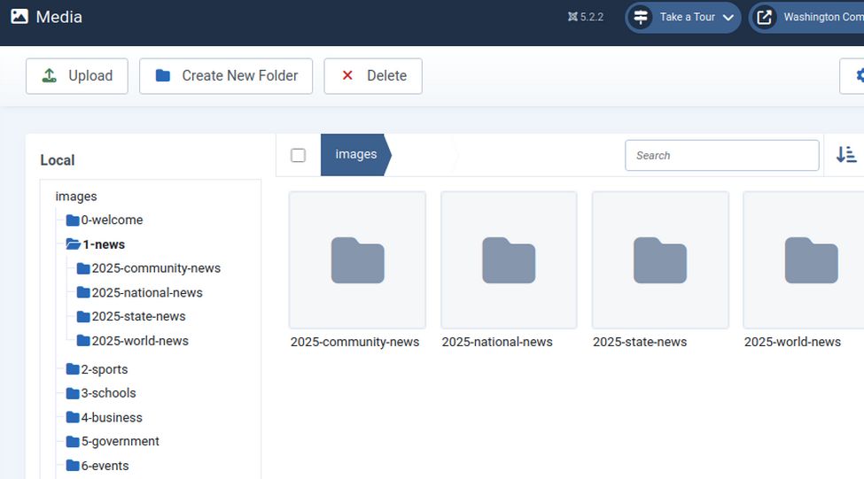
Task: Open the Washington site external link icon
Action: tap(765, 17)
